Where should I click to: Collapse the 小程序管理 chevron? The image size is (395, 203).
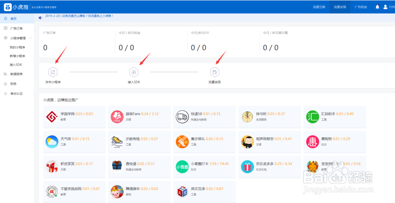(x=31, y=38)
